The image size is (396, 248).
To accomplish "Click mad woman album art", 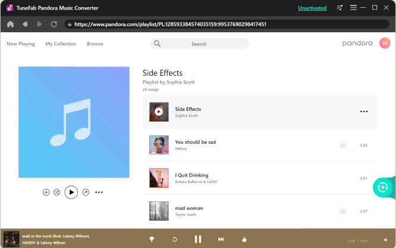I will coord(159,211).
